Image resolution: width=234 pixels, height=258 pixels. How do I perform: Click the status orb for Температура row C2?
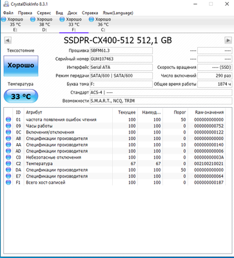pyautogui.click(x=8, y=164)
